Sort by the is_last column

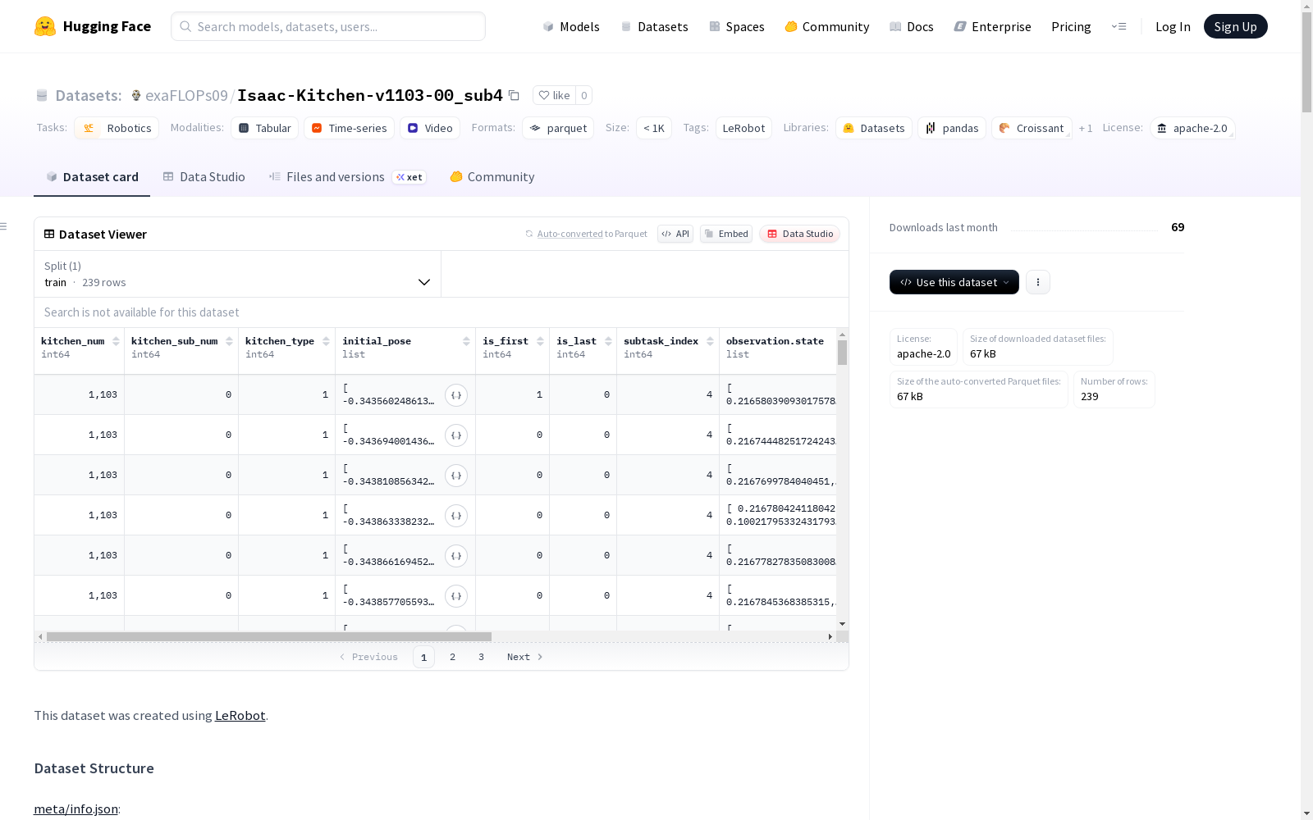[608, 341]
